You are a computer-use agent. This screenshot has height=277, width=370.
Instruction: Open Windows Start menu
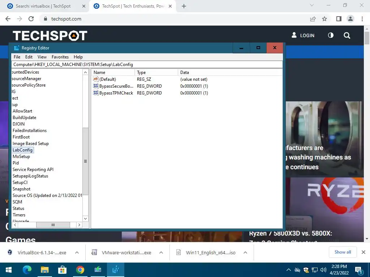click(x=9, y=270)
